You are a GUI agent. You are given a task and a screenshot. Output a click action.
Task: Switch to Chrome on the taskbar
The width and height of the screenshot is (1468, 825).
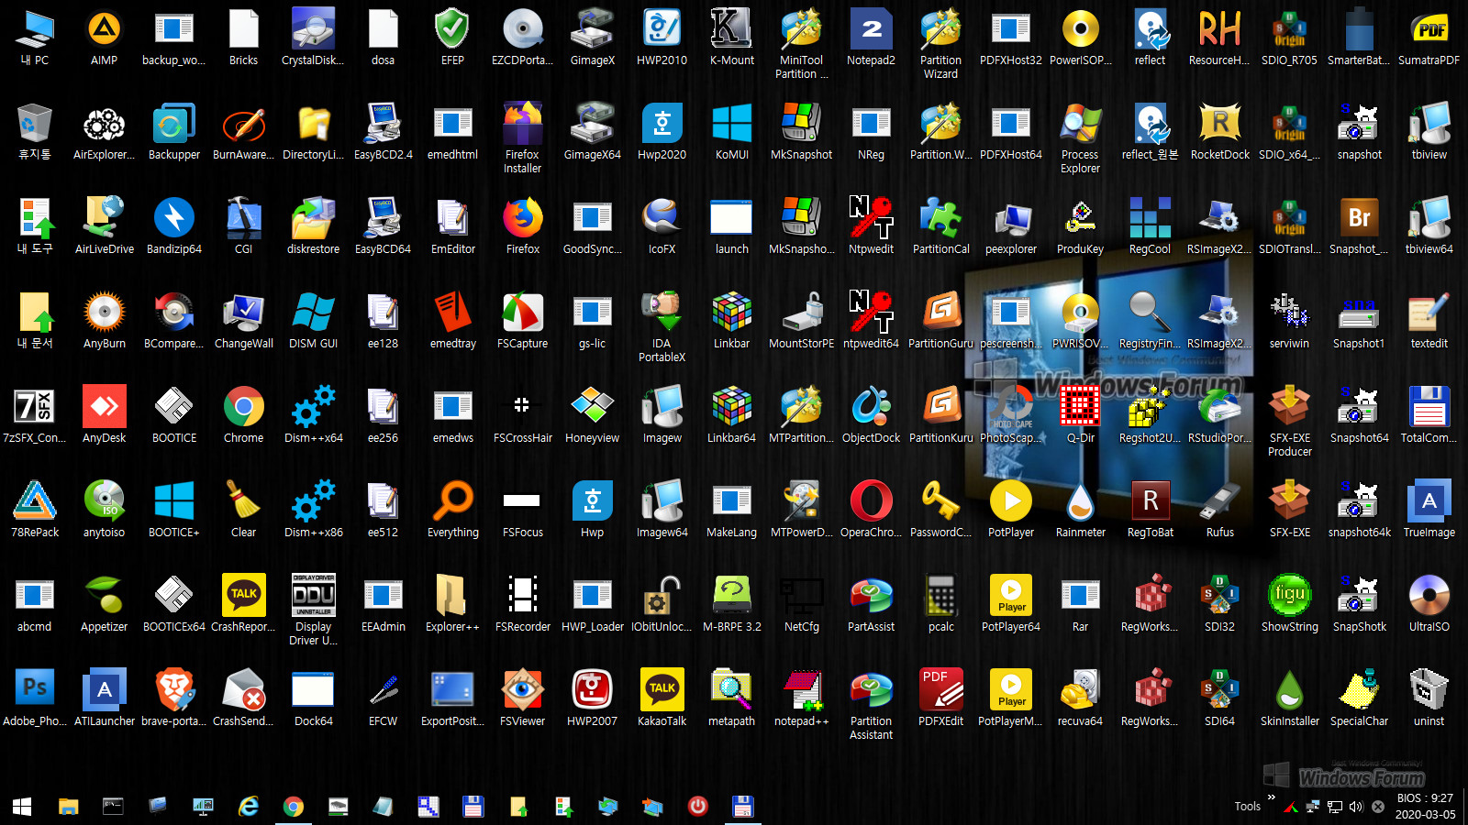[294, 806]
